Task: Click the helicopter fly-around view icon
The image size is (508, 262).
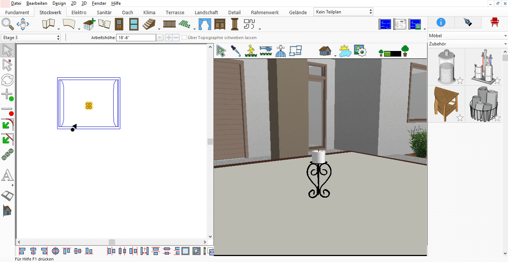Action: pyautogui.click(x=266, y=51)
